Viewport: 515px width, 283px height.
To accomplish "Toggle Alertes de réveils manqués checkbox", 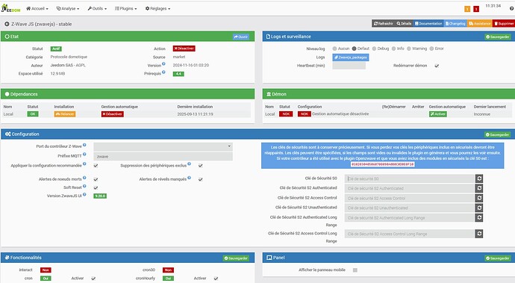I will pos(200,179).
